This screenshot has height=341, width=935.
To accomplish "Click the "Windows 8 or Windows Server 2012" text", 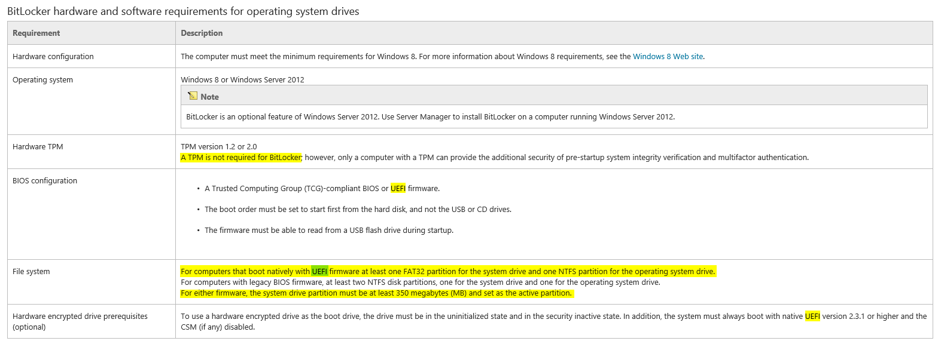I will click(242, 79).
